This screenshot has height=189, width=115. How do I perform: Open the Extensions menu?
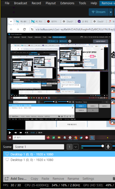[67, 3]
